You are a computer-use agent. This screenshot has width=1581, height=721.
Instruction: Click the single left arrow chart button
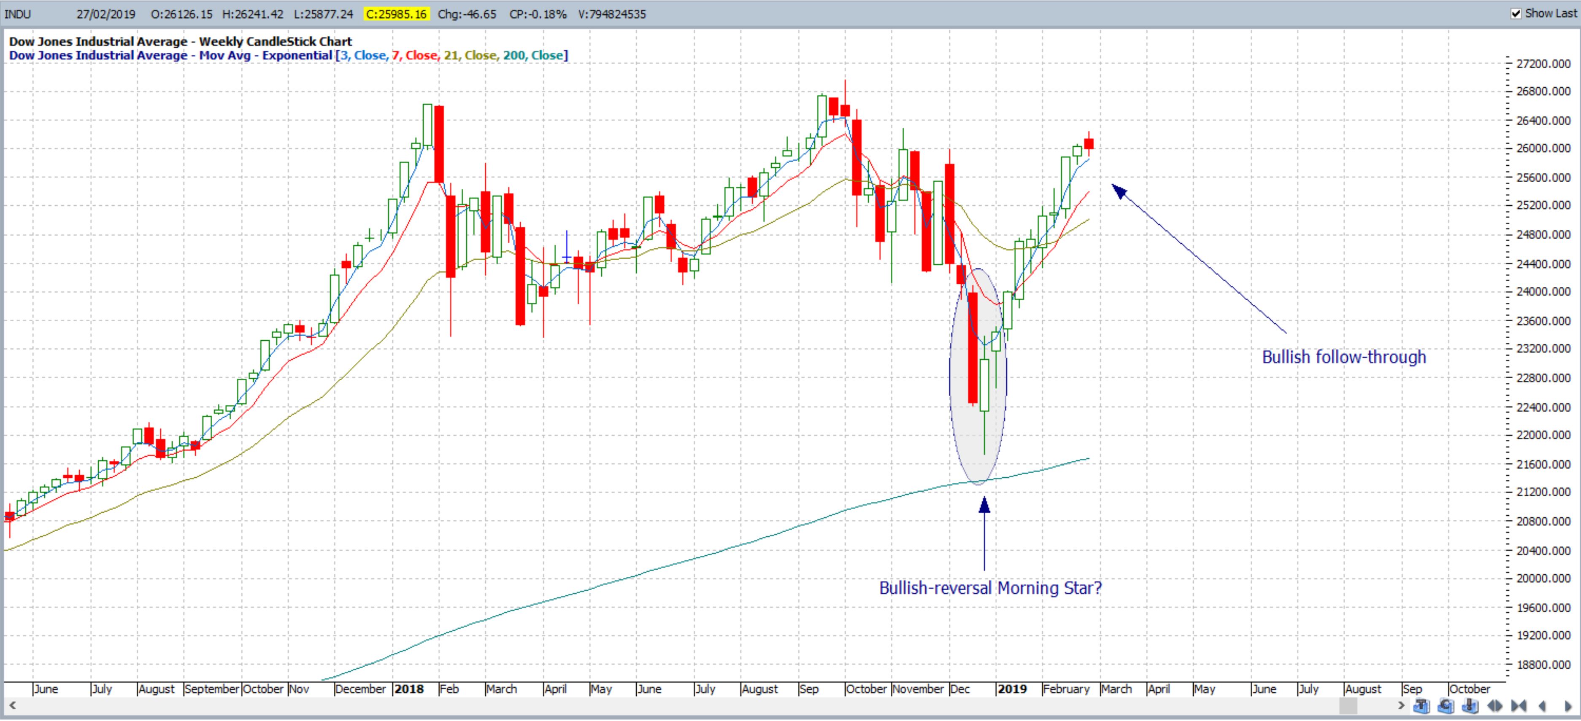[x=1542, y=706]
